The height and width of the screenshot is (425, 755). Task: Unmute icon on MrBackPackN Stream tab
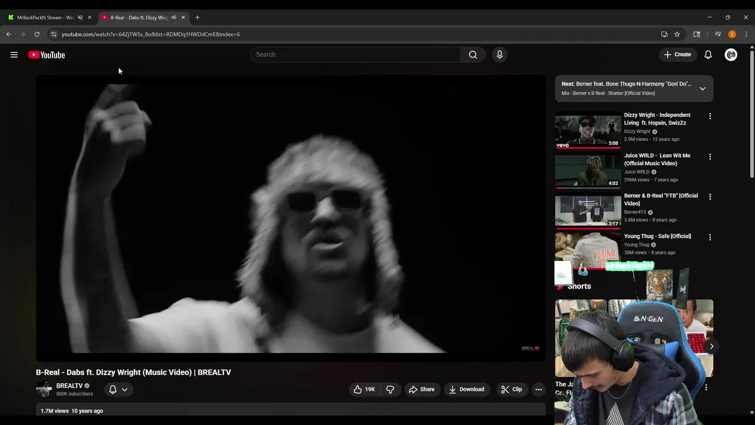(x=80, y=18)
